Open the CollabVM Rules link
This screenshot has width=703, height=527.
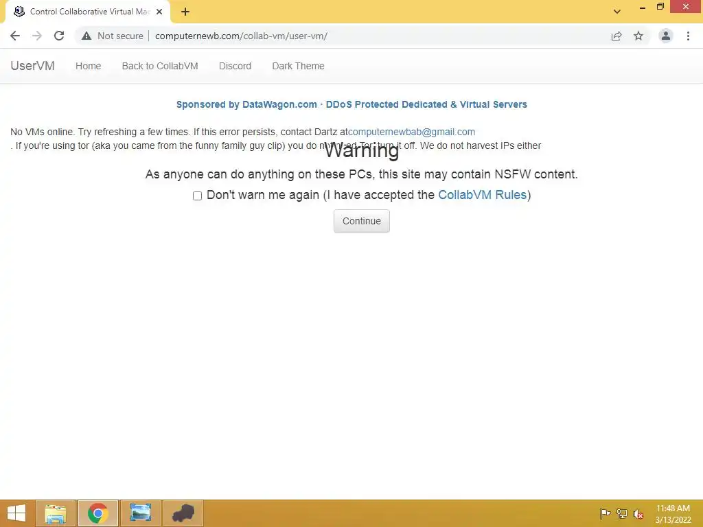point(482,195)
